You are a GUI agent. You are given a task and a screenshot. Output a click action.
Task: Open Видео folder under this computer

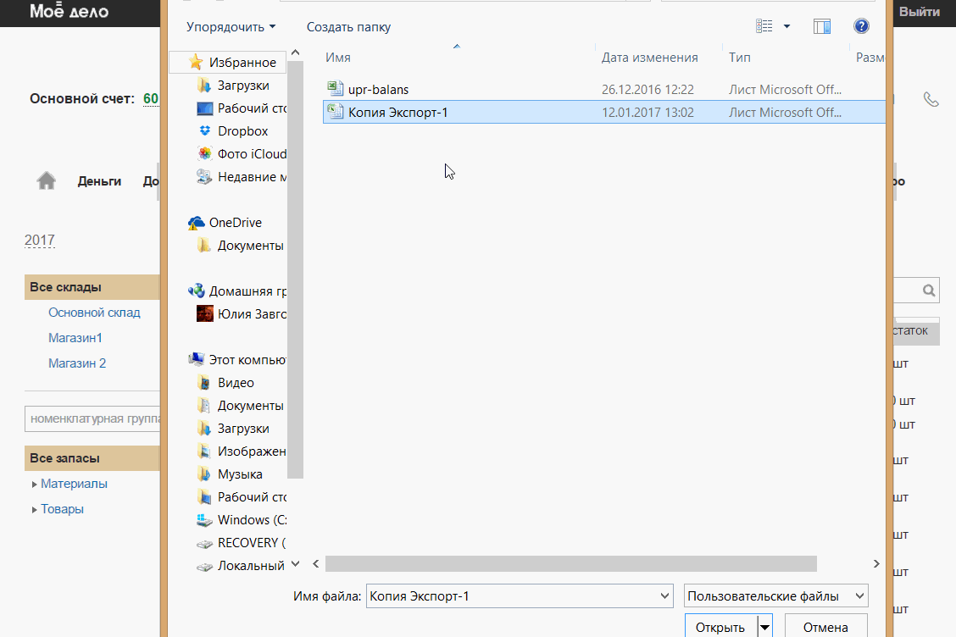click(x=225, y=383)
